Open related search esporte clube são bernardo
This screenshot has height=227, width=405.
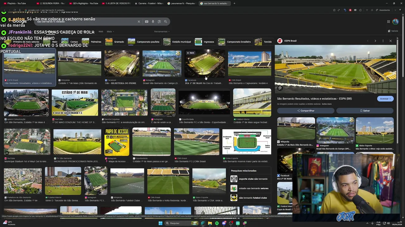coord(250,179)
